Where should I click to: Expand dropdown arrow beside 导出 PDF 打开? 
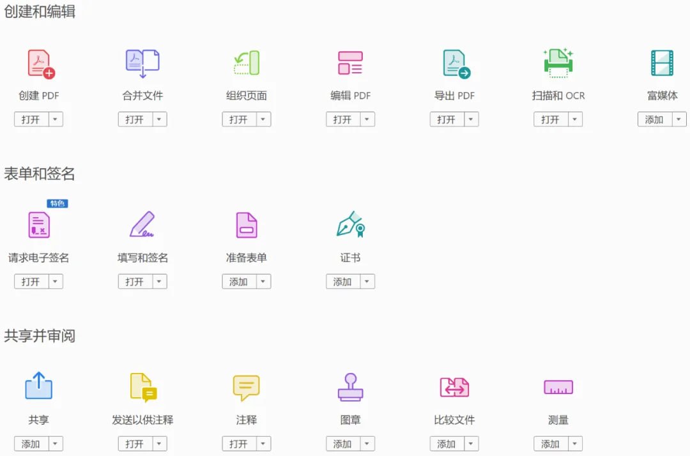(471, 119)
